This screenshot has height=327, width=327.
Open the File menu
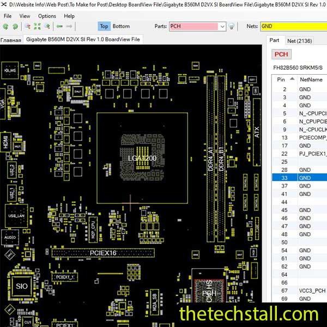tap(8, 16)
